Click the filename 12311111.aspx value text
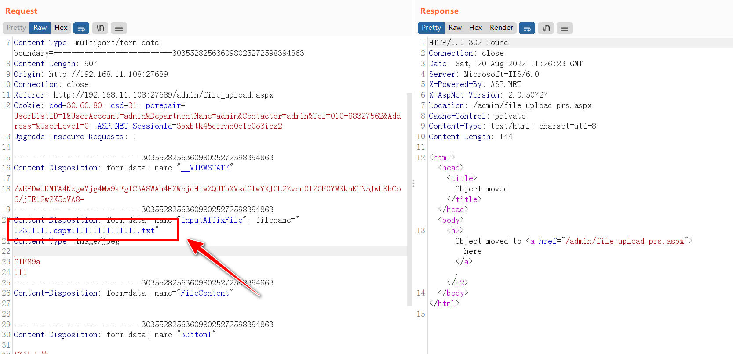 pos(84,231)
